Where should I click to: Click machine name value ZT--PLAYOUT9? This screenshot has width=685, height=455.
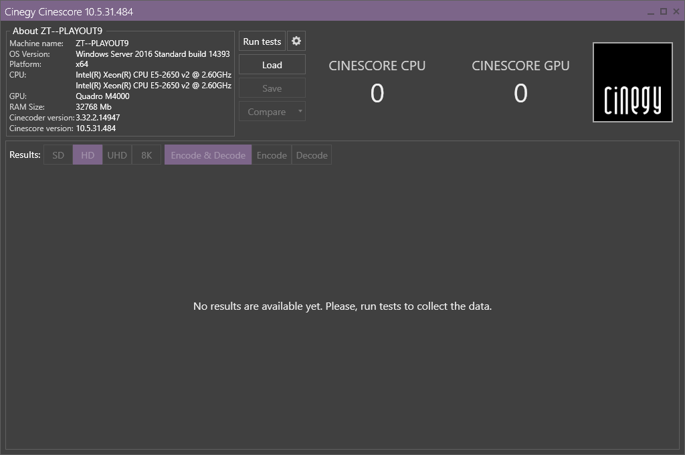tap(102, 43)
